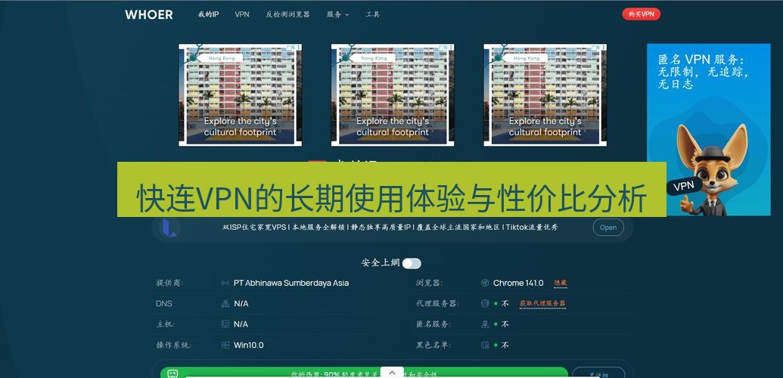The height and width of the screenshot is (378, 783).
Task: Click the WHOER logo
Action: click(149, 14)
